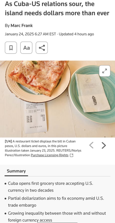
Task: Share the article using the share icon
Action: (42, 48)
